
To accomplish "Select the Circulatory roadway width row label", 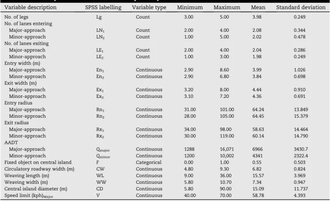I will (x=39, y=169).
